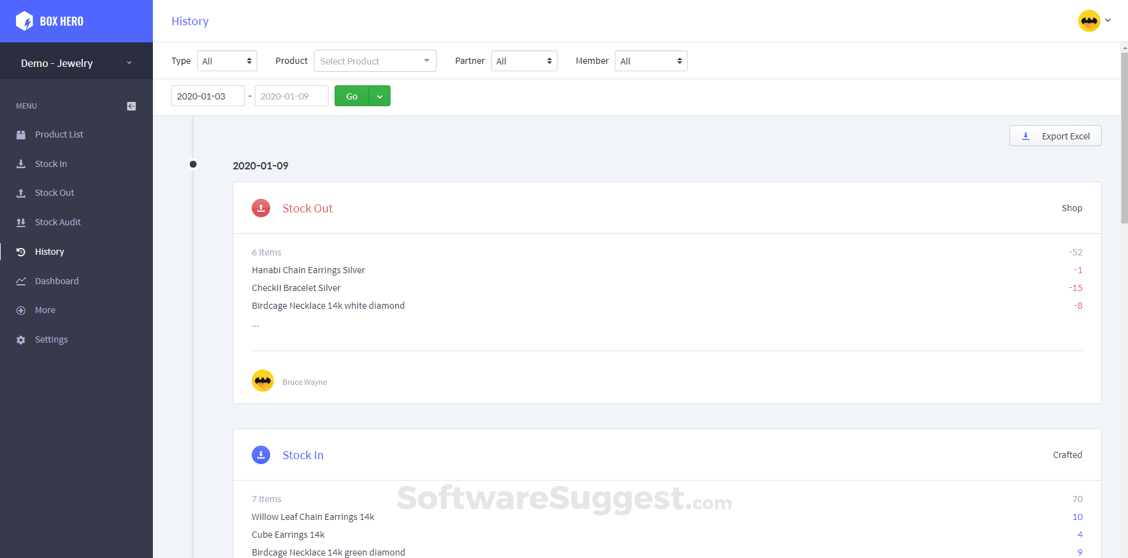The height and width of the screenshot is (558, 1128).
Task: Click the start date field 2020-01-03
Action: coord(208,96)
